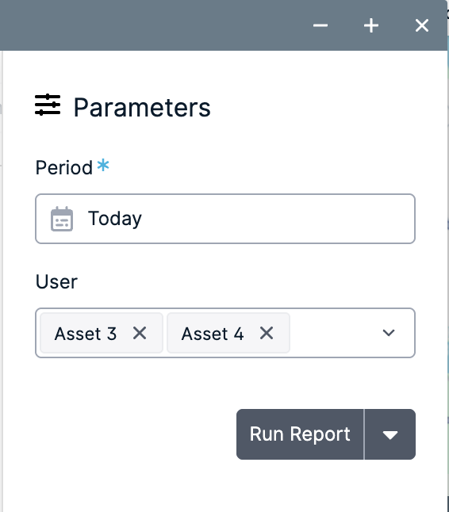
Task: Close the Parameters panel
Action: pos(422,25)
